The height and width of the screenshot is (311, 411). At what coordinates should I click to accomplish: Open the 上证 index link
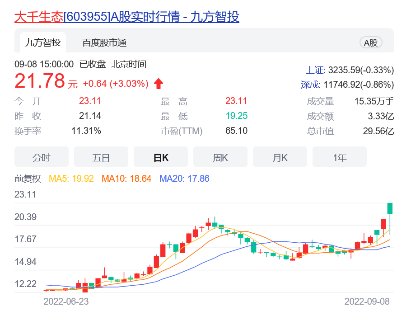pyautogui.click(x=315, y=70)
